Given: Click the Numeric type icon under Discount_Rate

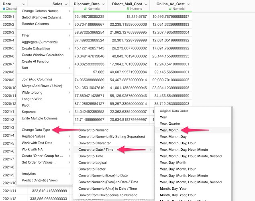Looking at the screenshot, I should pyautogui.click(x=88, y=8).
